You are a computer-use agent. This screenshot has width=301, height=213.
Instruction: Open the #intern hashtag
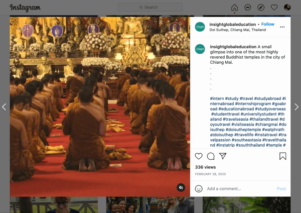click(x=217, y=98)
